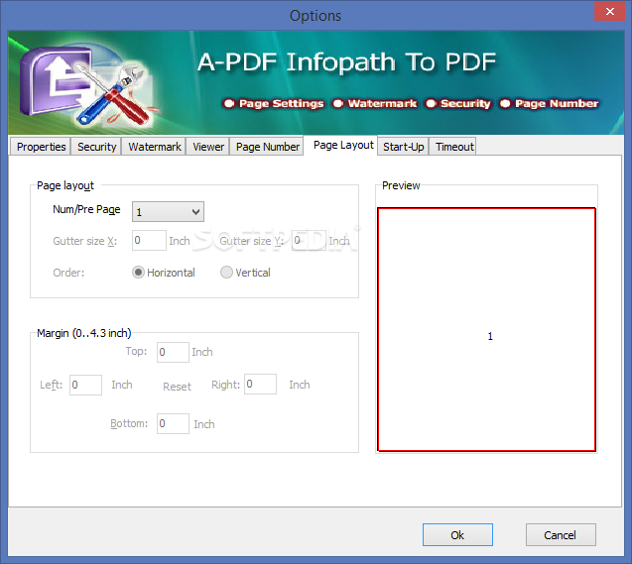Switch to the Security tab
Screen dimensions: 632x564
(97, 147)
